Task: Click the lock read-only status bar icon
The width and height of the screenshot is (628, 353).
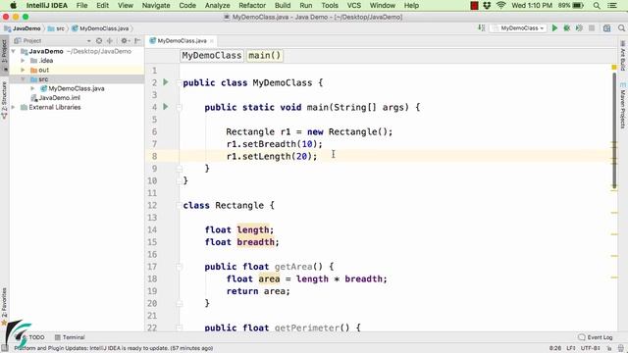Action: tap(610, 348)
